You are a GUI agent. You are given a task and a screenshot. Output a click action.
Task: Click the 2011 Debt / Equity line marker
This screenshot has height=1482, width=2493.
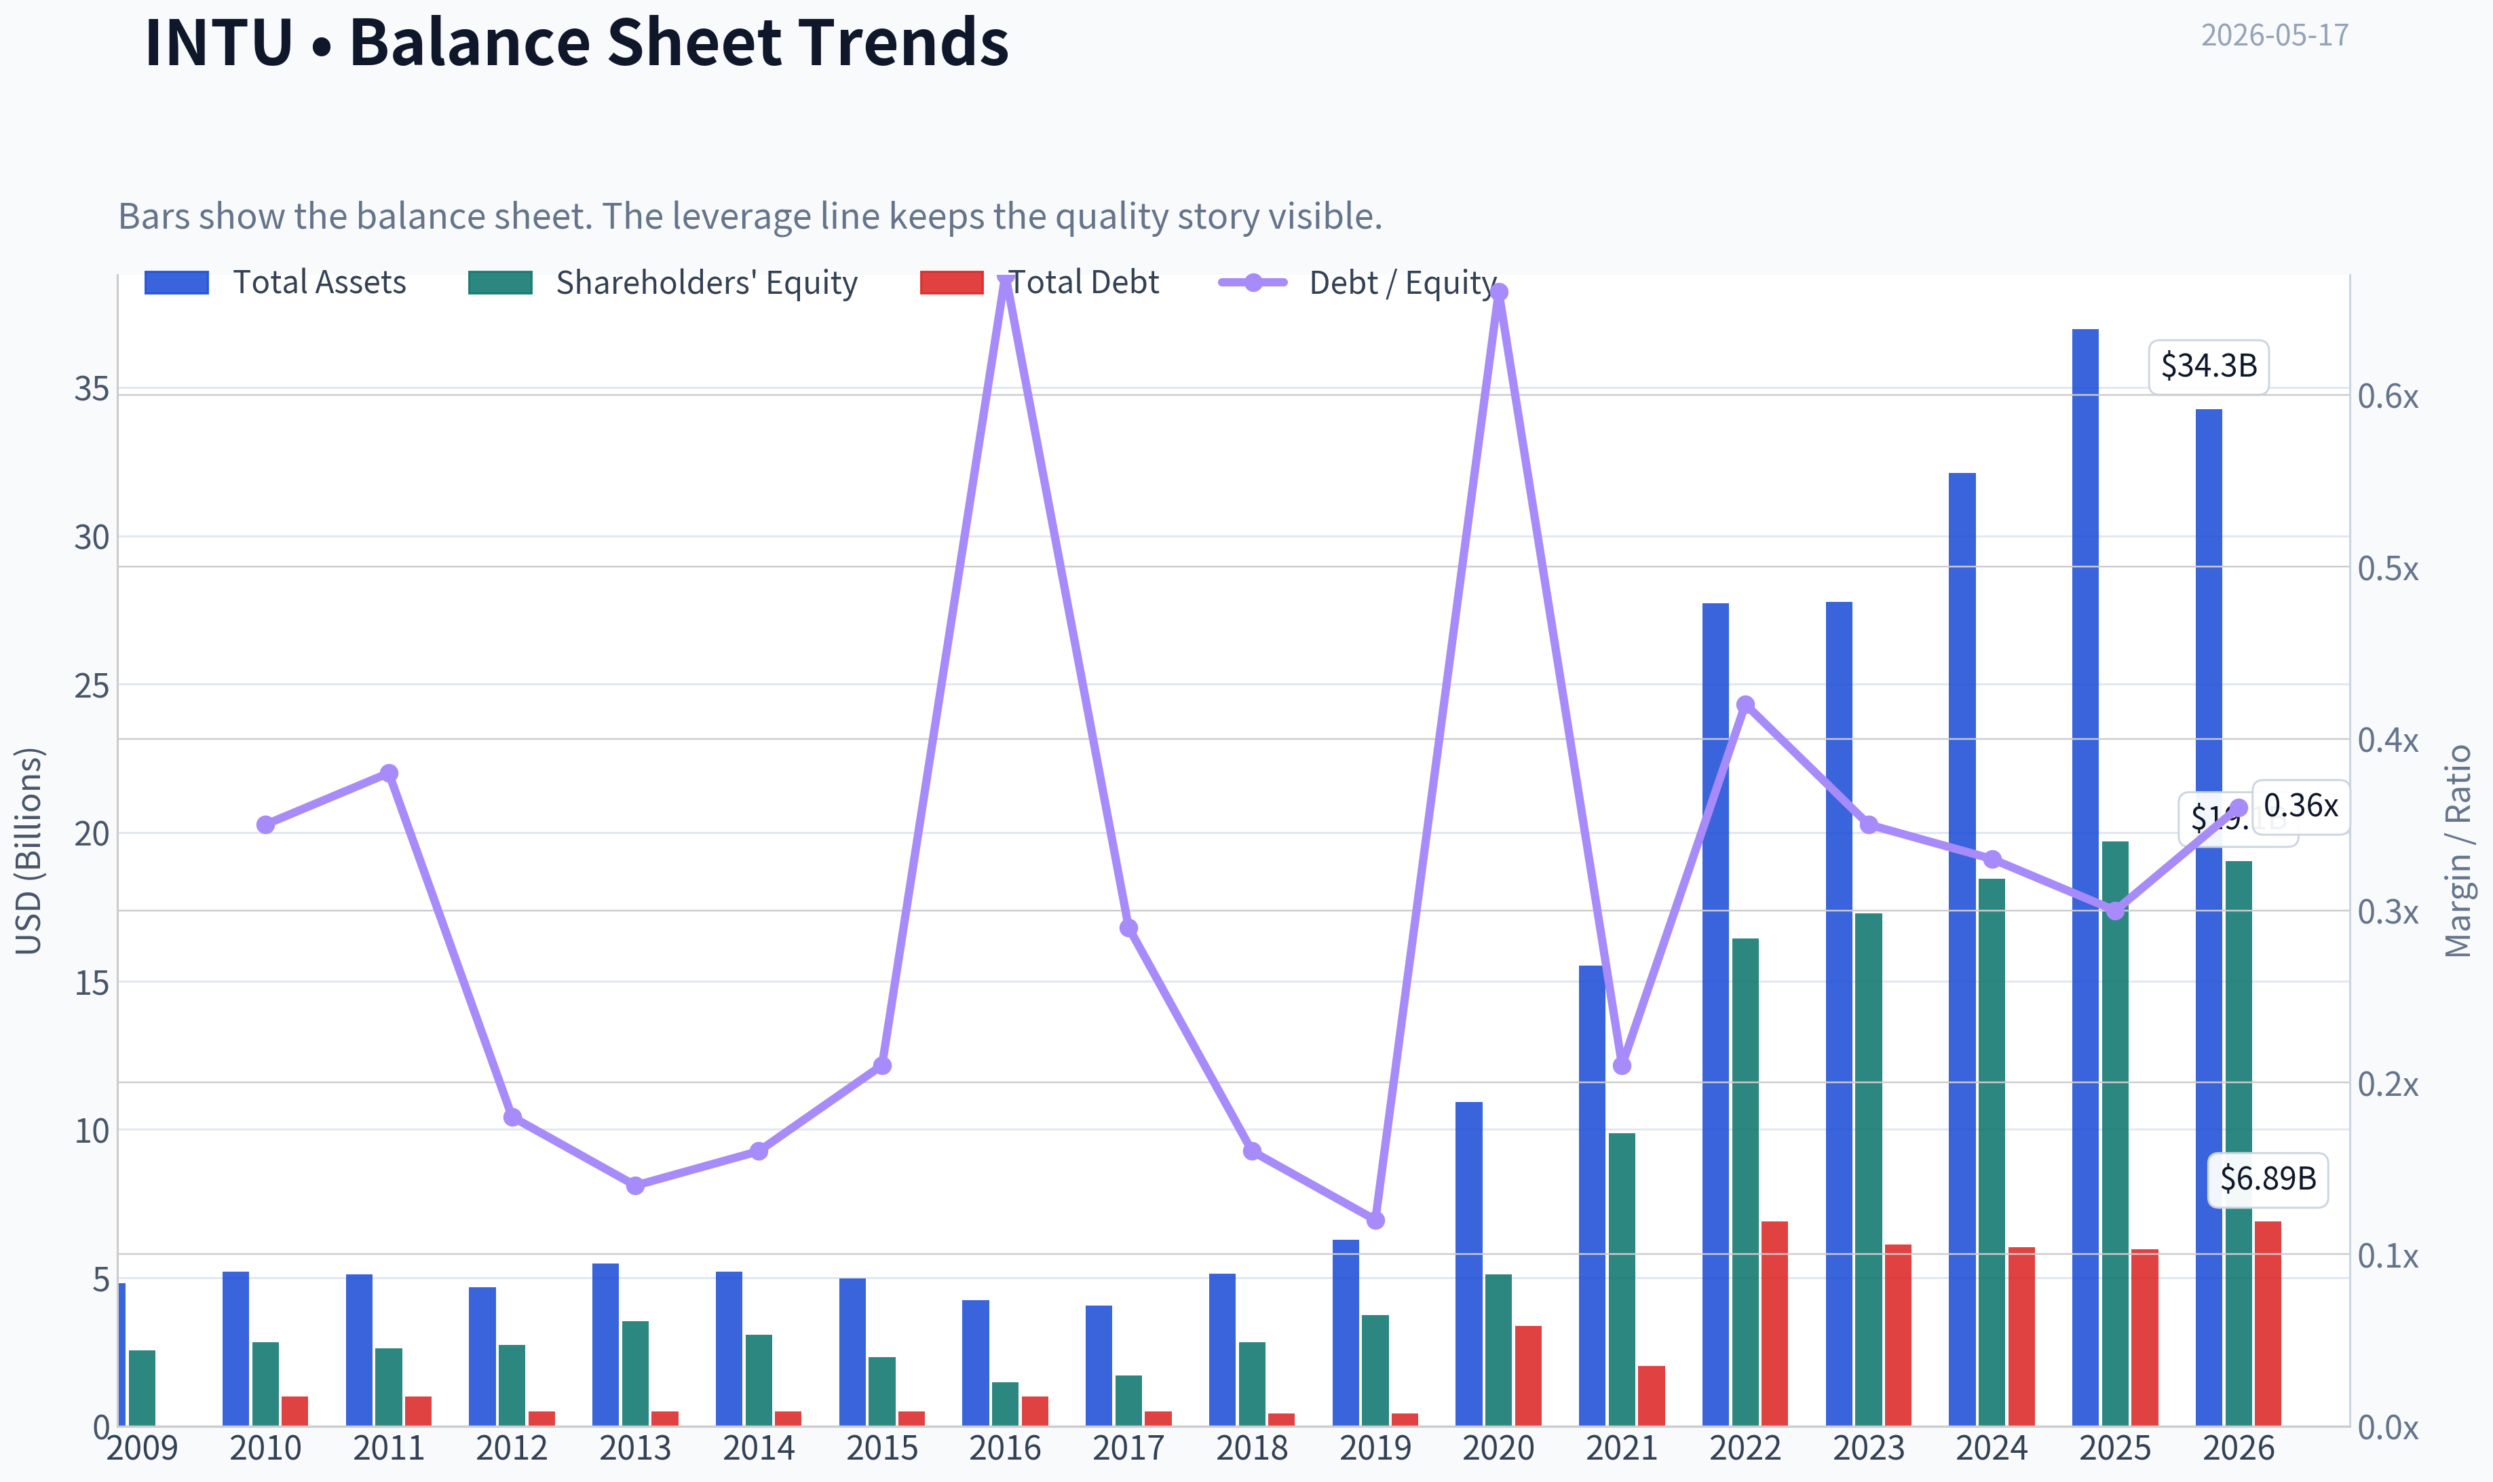click(389, 773)
